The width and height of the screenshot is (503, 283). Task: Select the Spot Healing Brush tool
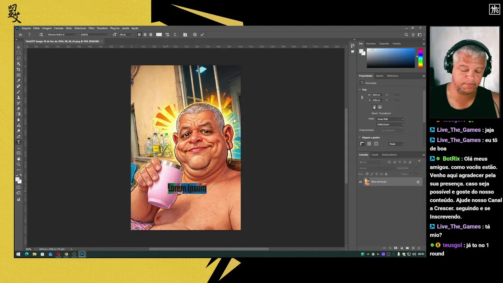click(x=18, y=86)
